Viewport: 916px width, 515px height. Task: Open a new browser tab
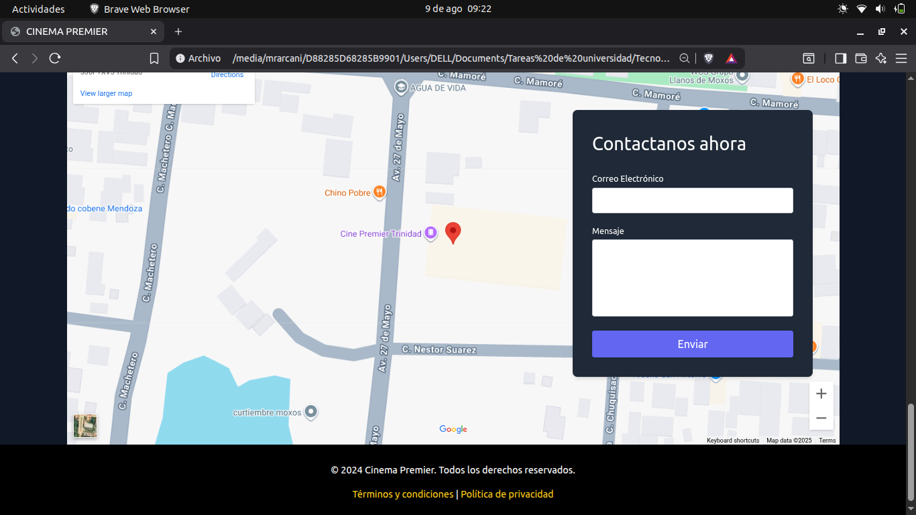178,32
